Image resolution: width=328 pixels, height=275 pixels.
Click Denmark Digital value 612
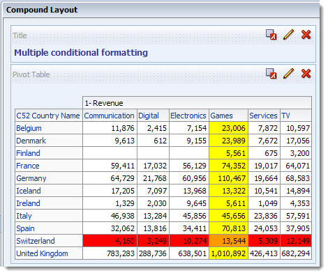click(x=154, y=141)
